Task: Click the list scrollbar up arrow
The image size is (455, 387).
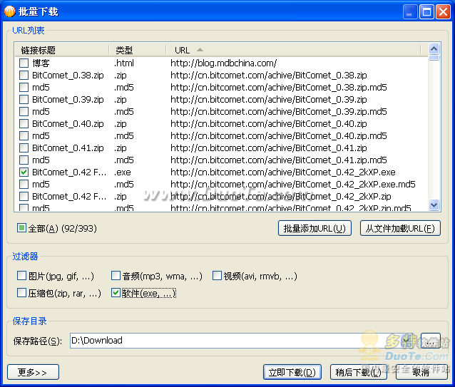Action: point(434,48)
